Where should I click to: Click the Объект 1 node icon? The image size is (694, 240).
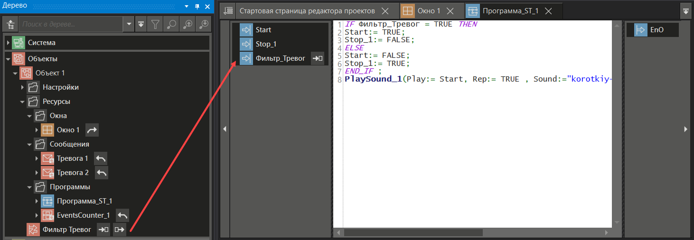tap(26, 73)
